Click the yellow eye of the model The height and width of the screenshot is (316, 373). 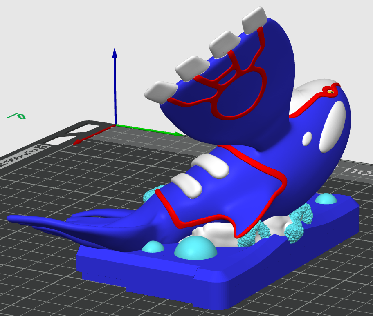click(x=330, y=91)
